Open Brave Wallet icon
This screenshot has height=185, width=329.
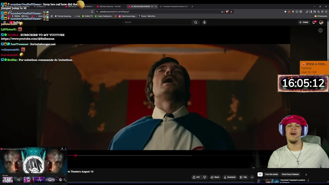tap(315, 12)
